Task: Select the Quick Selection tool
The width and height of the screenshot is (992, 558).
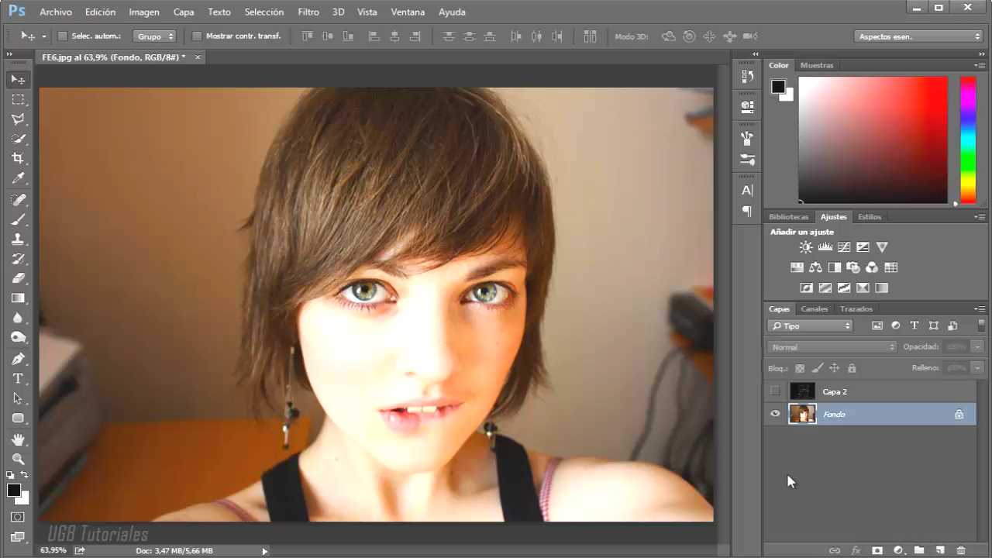Action: pyautogui.click(x=18, y=139)
